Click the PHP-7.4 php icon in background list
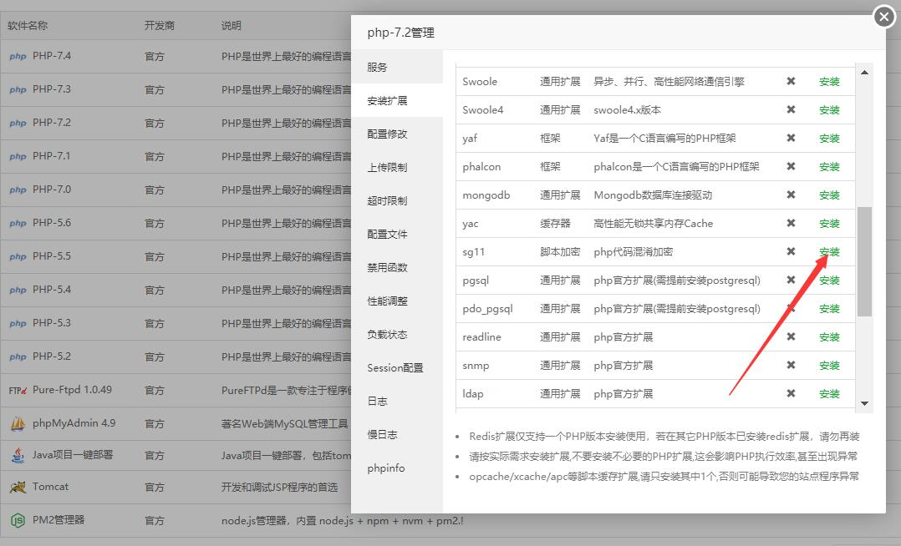901x546 pixels. pyautogui.click(x=18, y=57)
